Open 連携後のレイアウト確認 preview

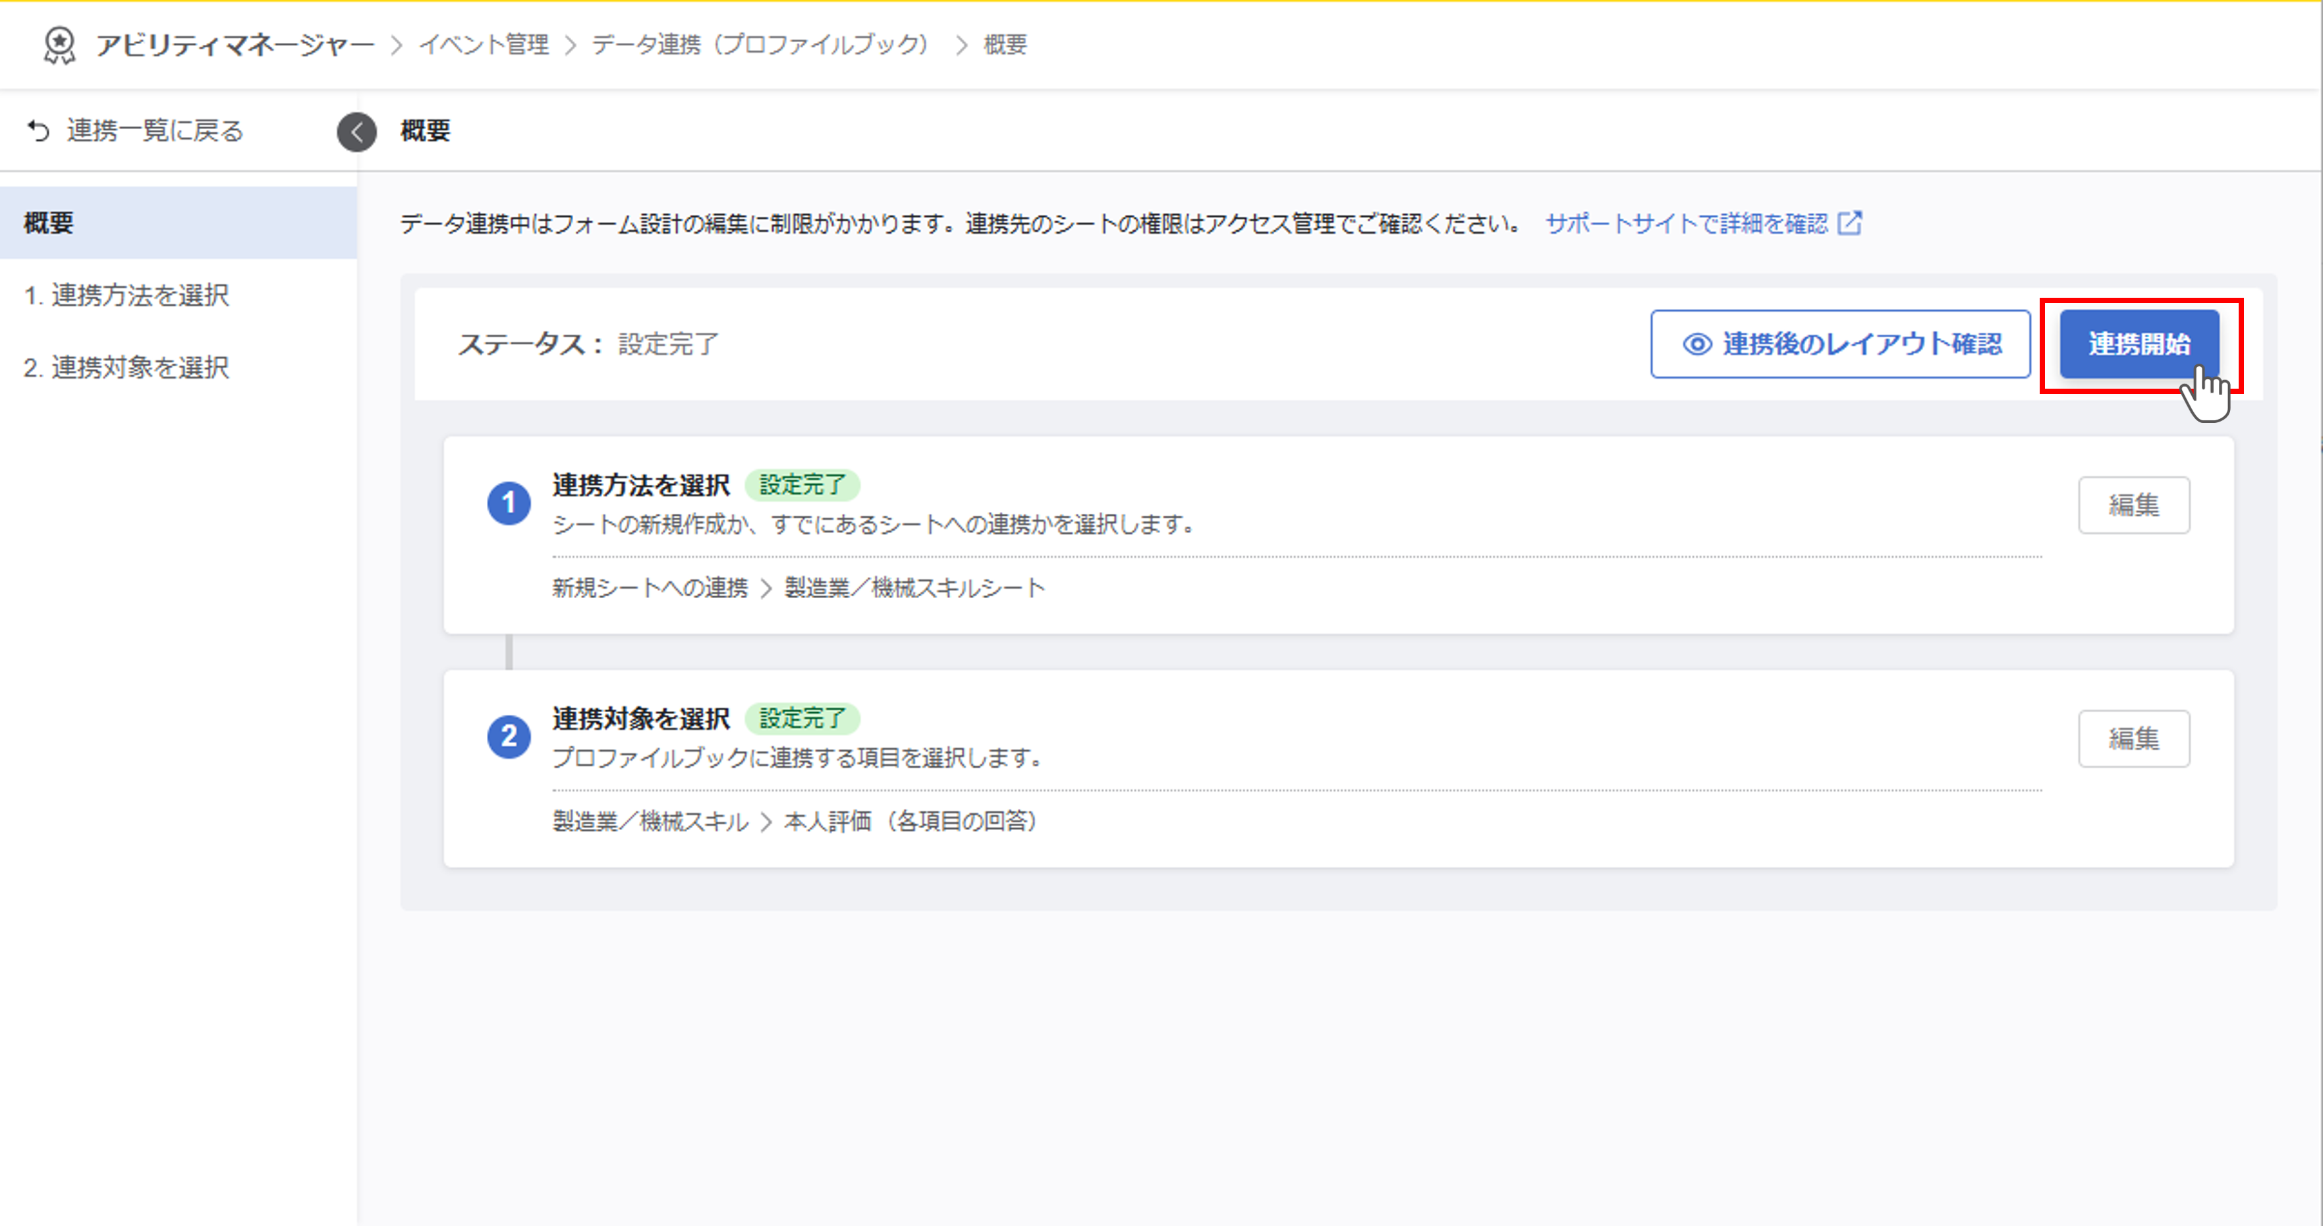1839,345
